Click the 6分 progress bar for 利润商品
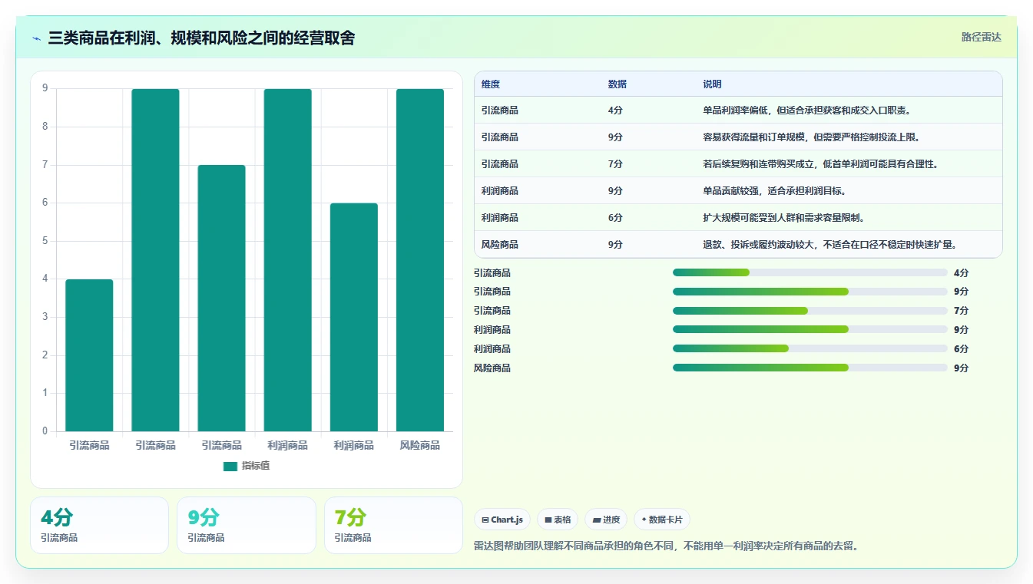 (810, 348)
